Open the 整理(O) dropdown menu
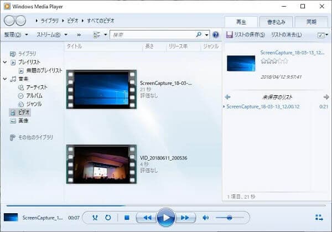The width and height of the screenshot is (332, 232). click(16, 34)
